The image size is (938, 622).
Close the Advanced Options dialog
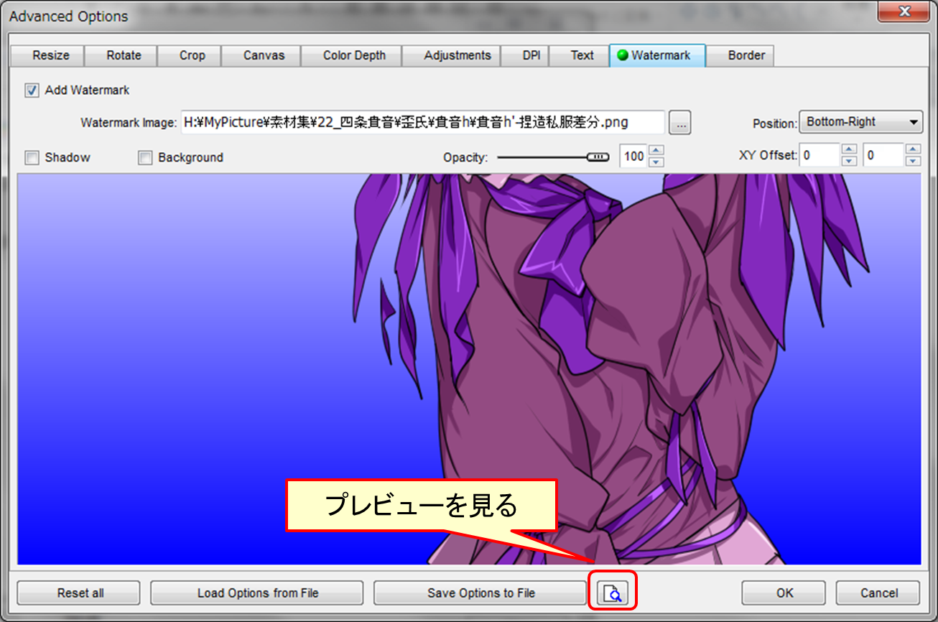904,11
